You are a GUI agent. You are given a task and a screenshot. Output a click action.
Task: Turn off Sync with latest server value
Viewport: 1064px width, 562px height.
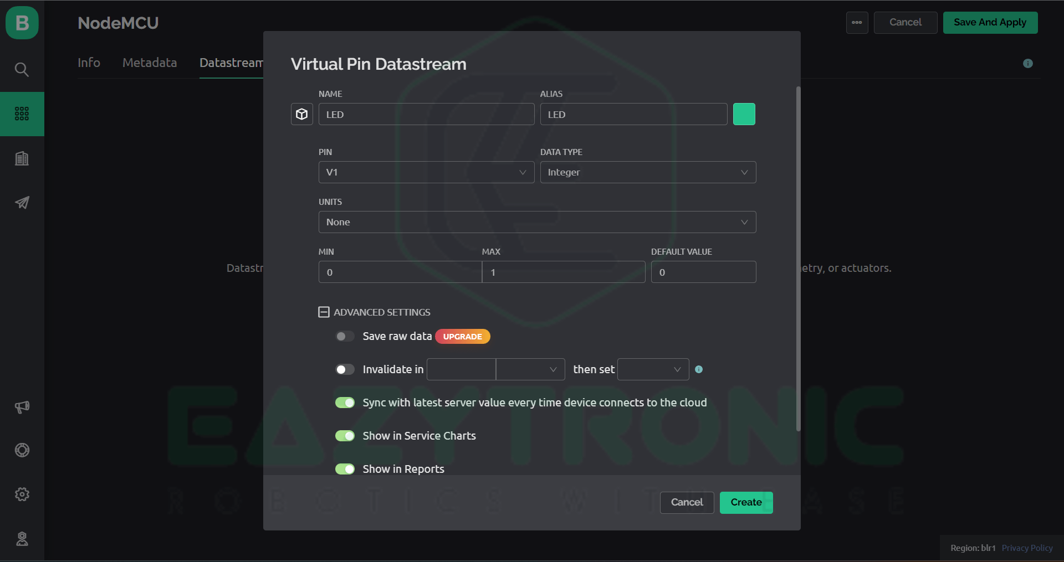click(345, 403)
